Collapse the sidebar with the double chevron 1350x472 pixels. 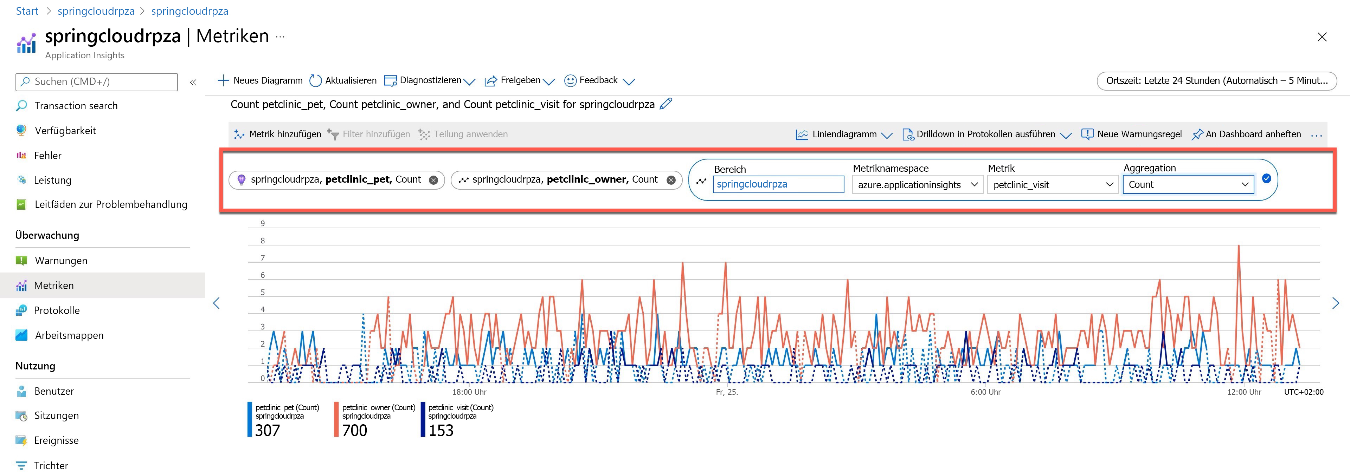point(193,82)
